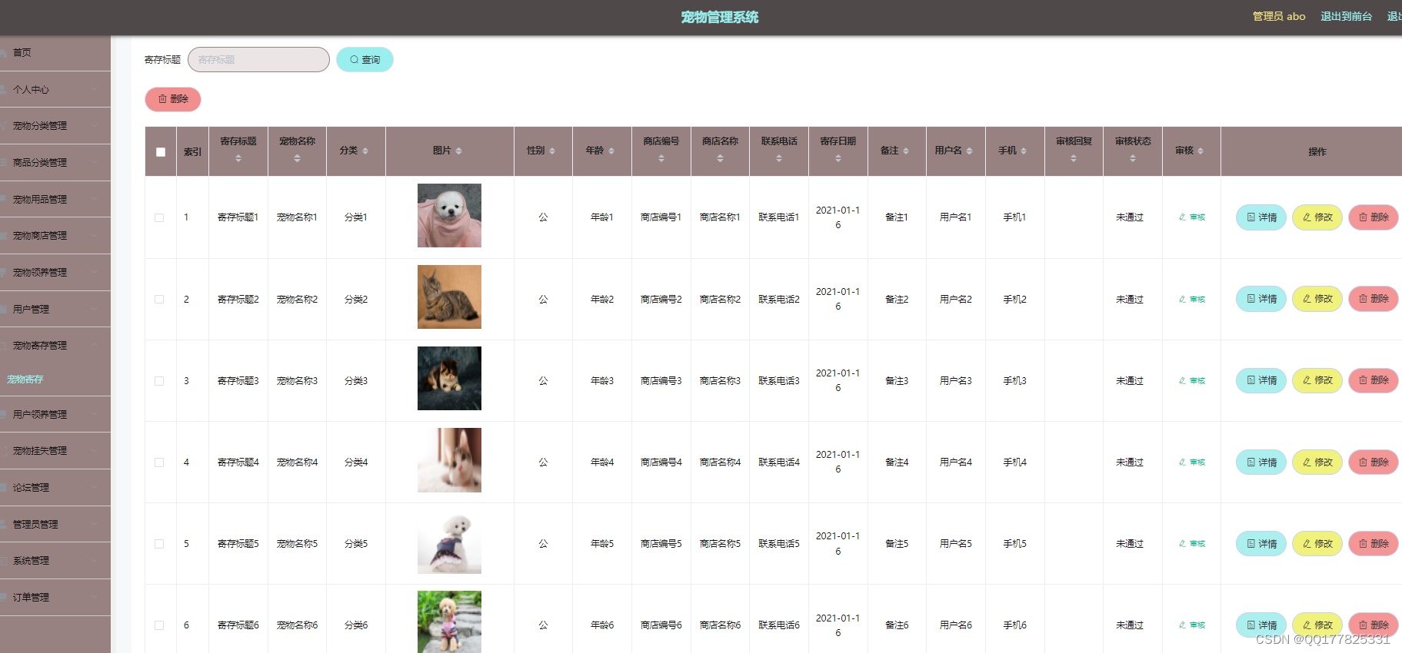Viewport: 1402px width, 653px height.
Task: Check the checkbox for row 寄存标题5
Action: (x=159, y=544)
